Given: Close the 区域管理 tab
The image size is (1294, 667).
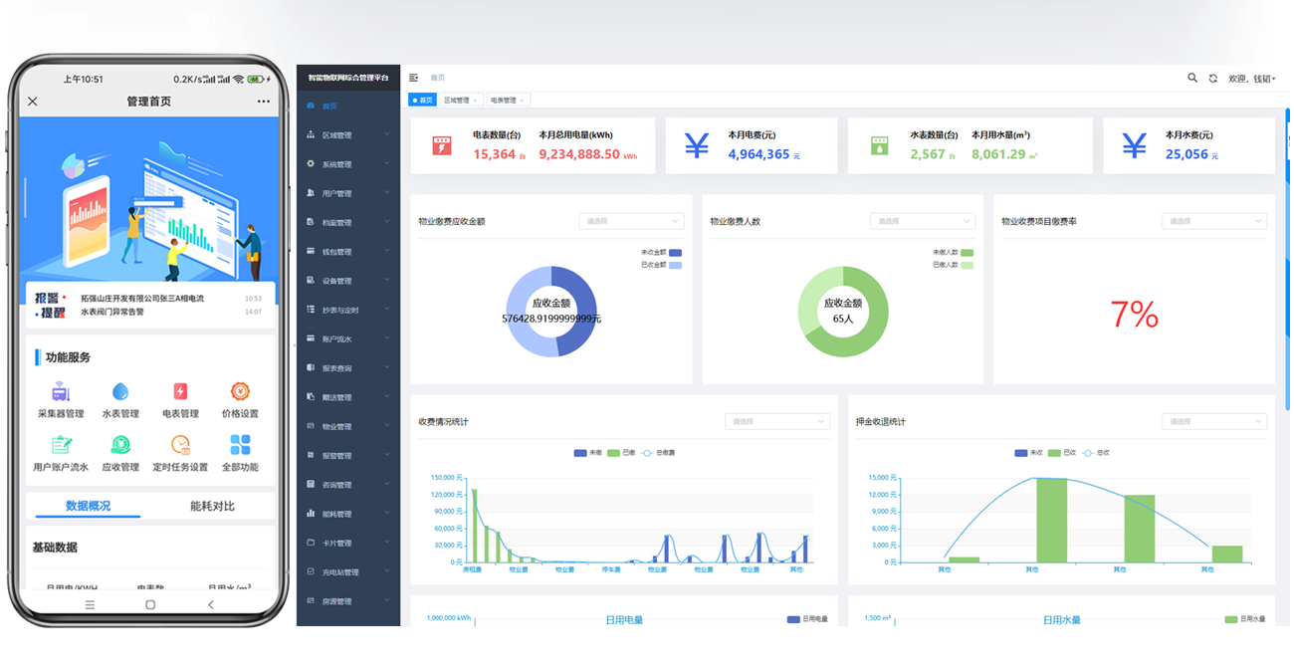Looking at the screenshot, I should click(476, 100).
